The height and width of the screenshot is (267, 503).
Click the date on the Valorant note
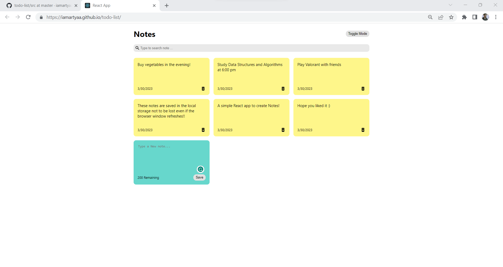(x=305, y=89)
